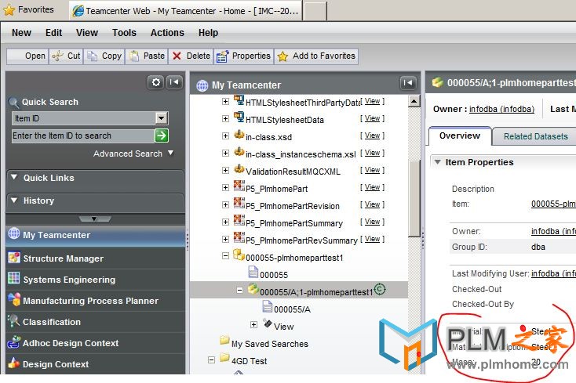Image resolution: width=576 pixels, height=383 pixels.
Task: Click the red X Delete button
Action: (x=191, y=56)
